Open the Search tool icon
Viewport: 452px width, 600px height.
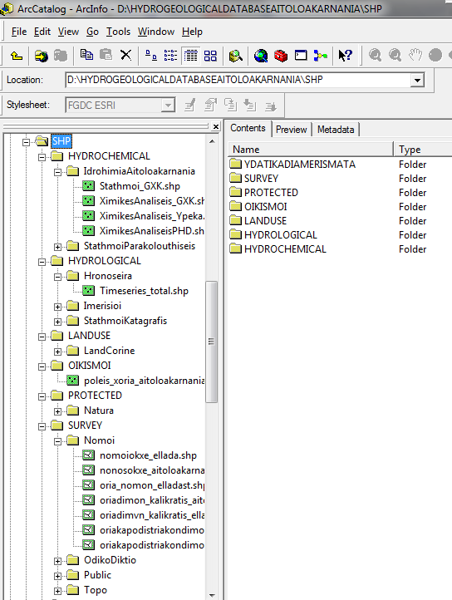[x=235, y=56]
